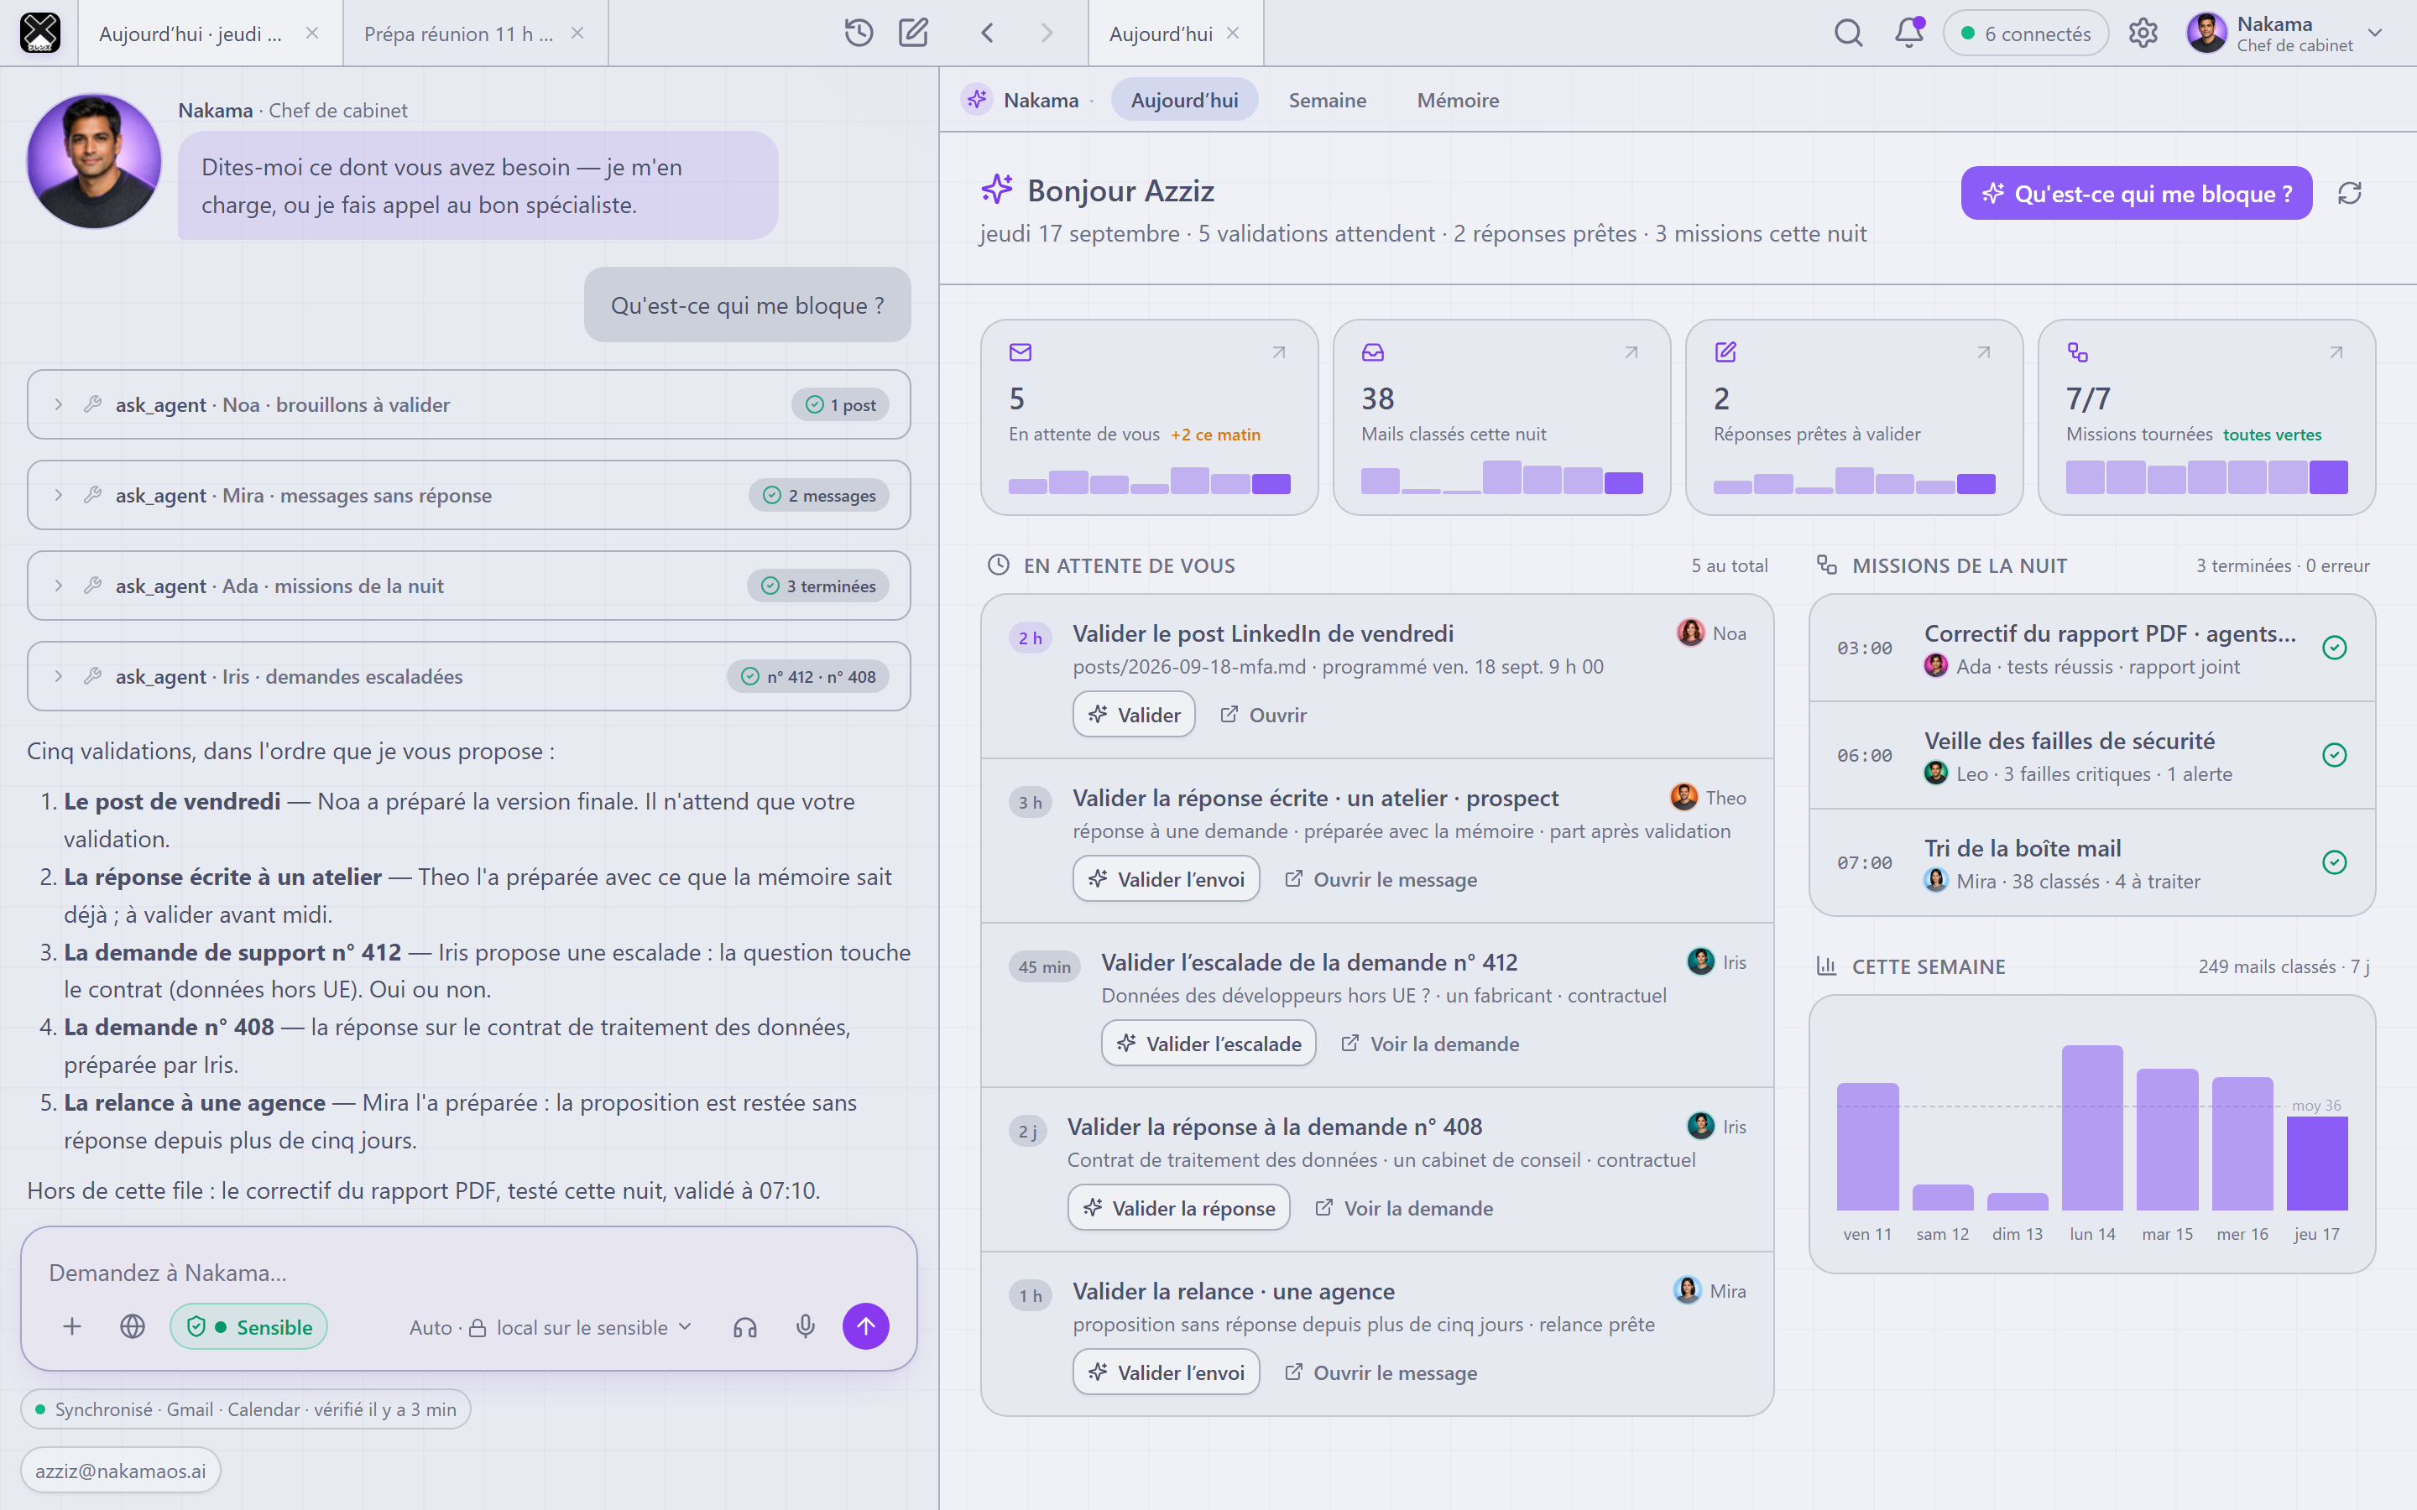The width and height of the screenshot is (2417, 1510).
Task: Click the 'jeu 17' bar in weekly chart
Action: [x=2317, y=1164]
